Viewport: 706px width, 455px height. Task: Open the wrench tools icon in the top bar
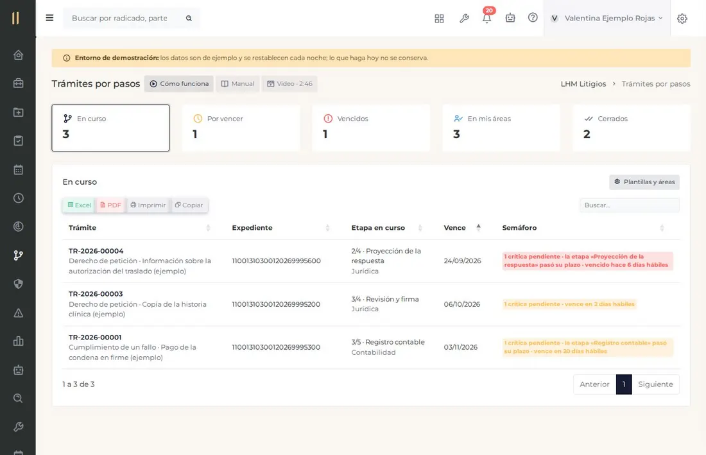[464, 19]
